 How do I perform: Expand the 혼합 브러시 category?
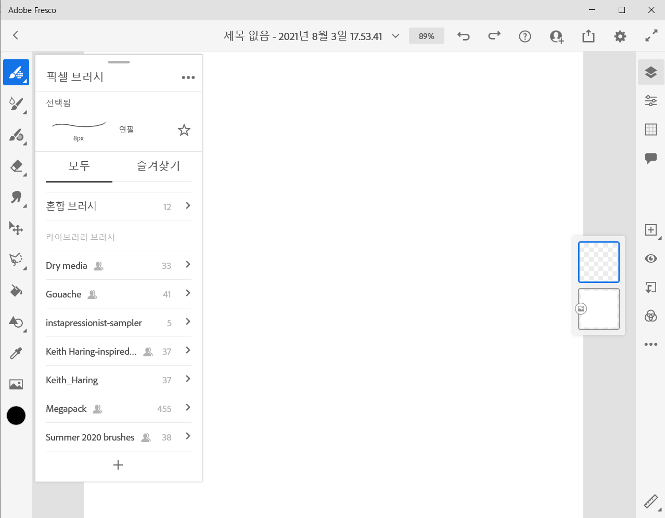(x=119, y=206)
